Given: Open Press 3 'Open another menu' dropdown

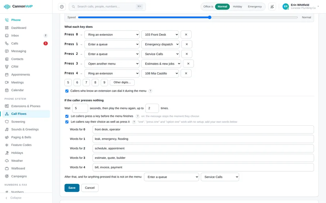Looking at the screenshot, I should coord(112,64).
